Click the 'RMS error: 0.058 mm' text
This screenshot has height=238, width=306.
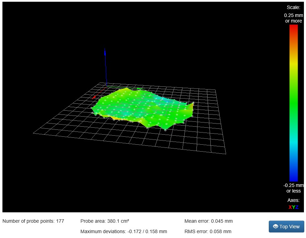click(x=208, y=231)
